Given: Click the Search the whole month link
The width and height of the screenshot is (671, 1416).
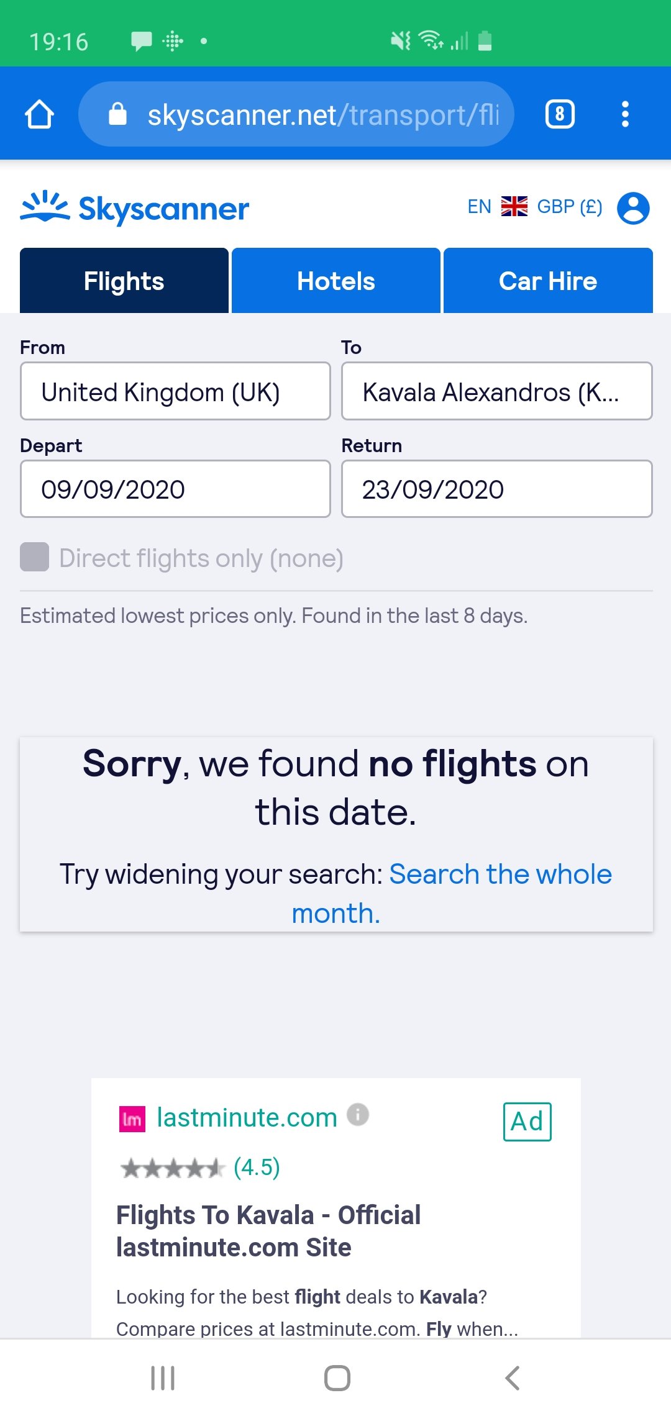Looking at the screenshot, I should [x=500, y=875].
